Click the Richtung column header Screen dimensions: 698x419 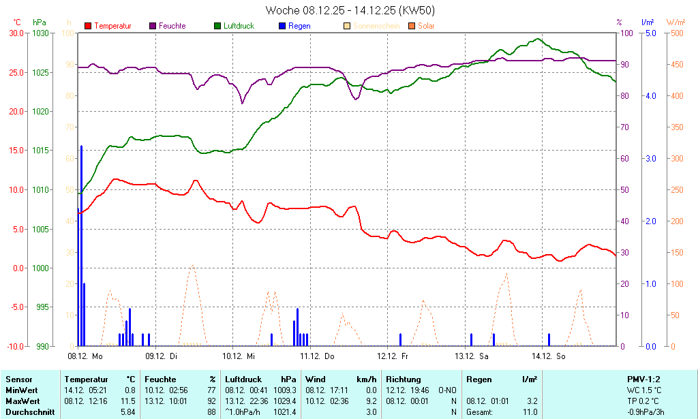coord(404,379)
